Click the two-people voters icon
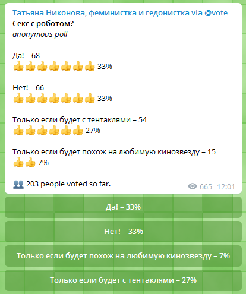 [18, 184]
